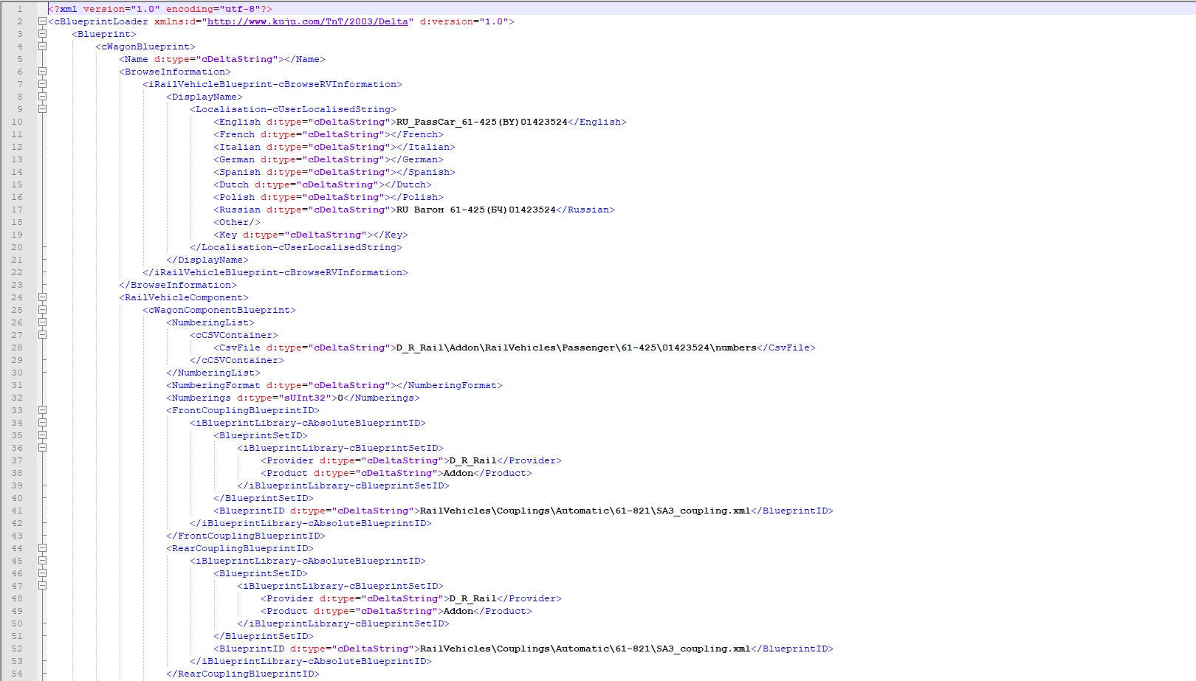
Task: Click line number 28 in the margin
Action: (x=17, y=348)
